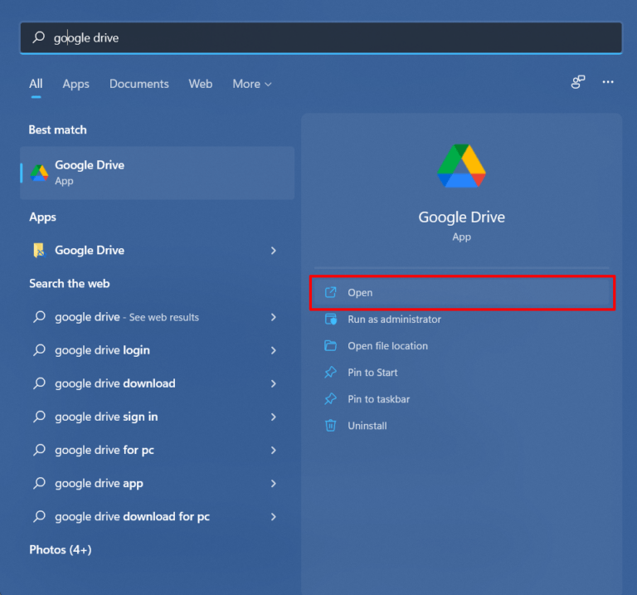Open 'google drive download for pc' suggestion
Screen dimensions: 637x595
tap(158, 517)
